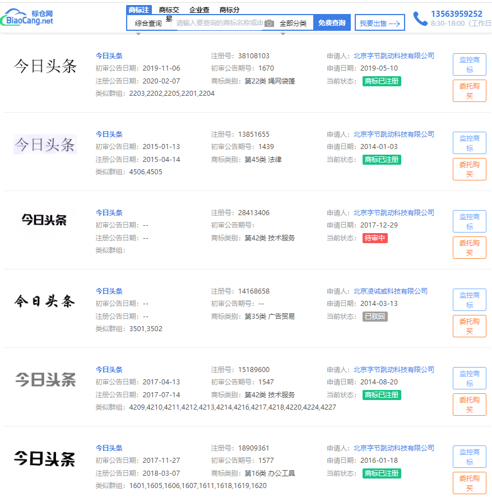Open 今日头条 title link in 14168658 row
492x497 pixels.
click(x=109, y=291)
